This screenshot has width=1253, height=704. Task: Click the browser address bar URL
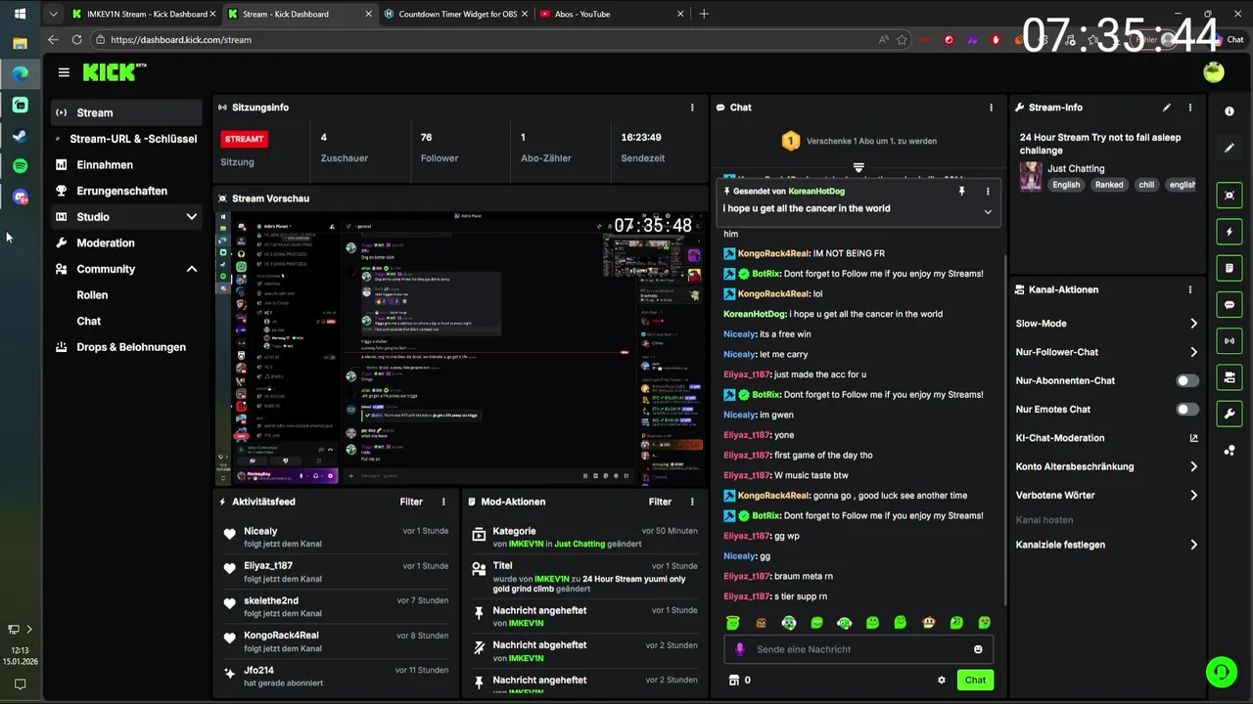(181, 40)
